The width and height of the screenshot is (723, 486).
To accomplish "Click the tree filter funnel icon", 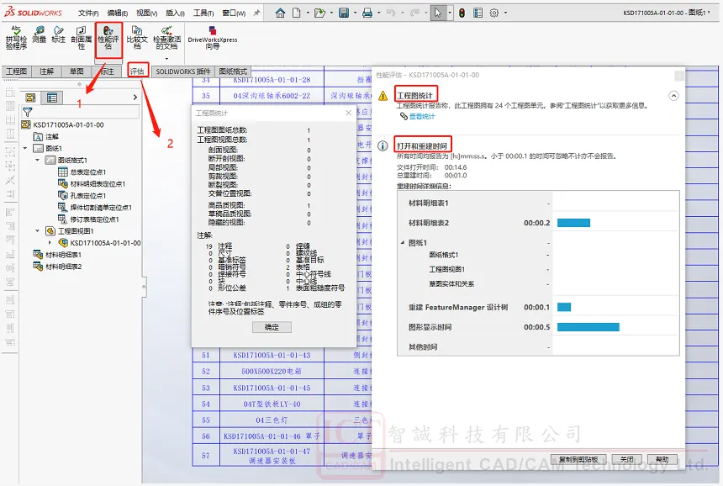I will click(x=28, y=112).
